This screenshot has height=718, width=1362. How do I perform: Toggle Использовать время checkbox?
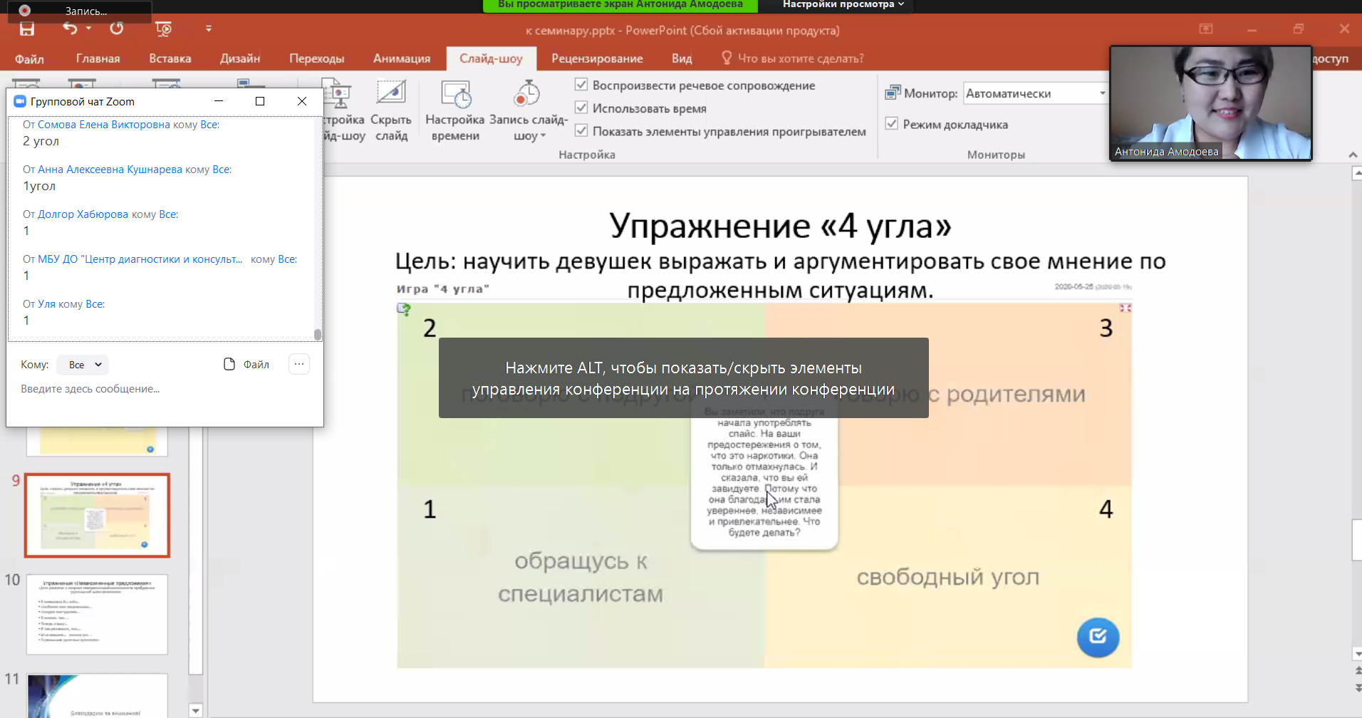(581, 108)
